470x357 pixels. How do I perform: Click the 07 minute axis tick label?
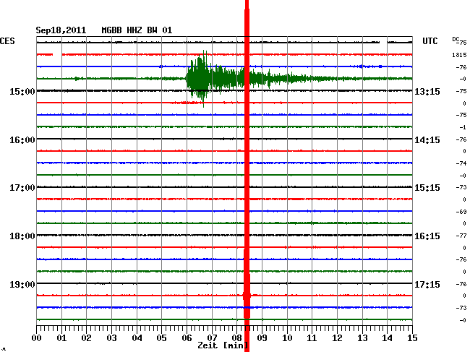point(212,338)
